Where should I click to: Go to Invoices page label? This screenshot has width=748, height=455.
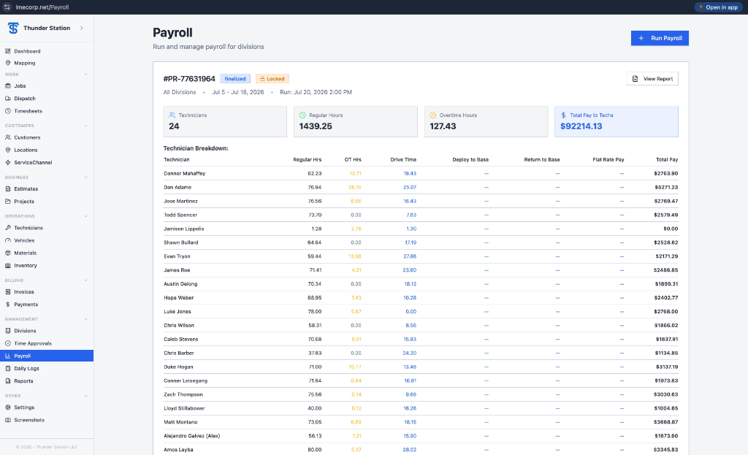tap(24, 292)
